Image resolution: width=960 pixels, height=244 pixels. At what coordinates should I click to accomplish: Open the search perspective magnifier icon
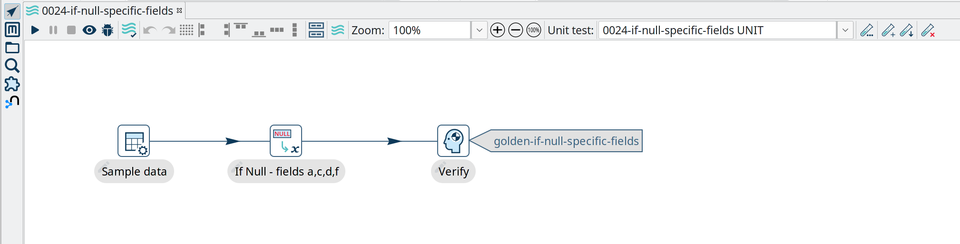pos(12,66)
